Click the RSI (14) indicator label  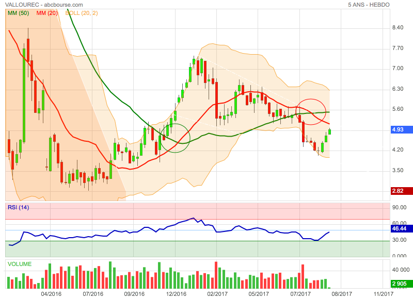tap(18, 207)
